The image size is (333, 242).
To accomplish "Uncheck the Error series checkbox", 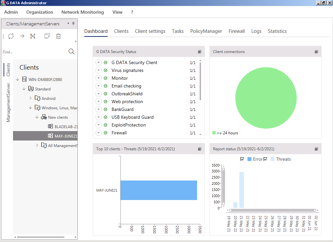I will tap(242, 159).
